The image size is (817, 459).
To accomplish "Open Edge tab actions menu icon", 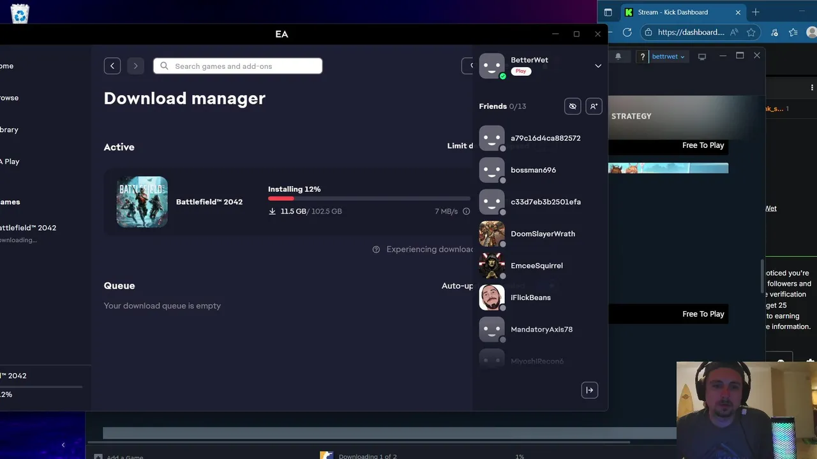I will click(x=608, y=12).
